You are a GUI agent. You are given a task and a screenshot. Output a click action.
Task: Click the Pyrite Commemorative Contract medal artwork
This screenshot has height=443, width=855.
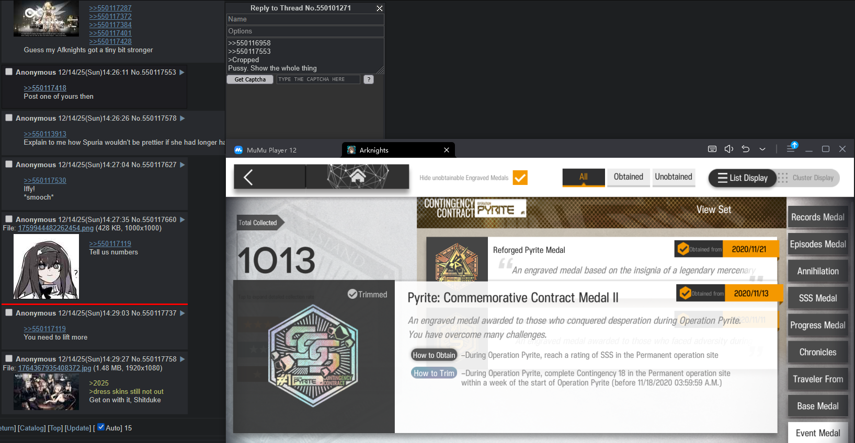[x=313, y=356]
